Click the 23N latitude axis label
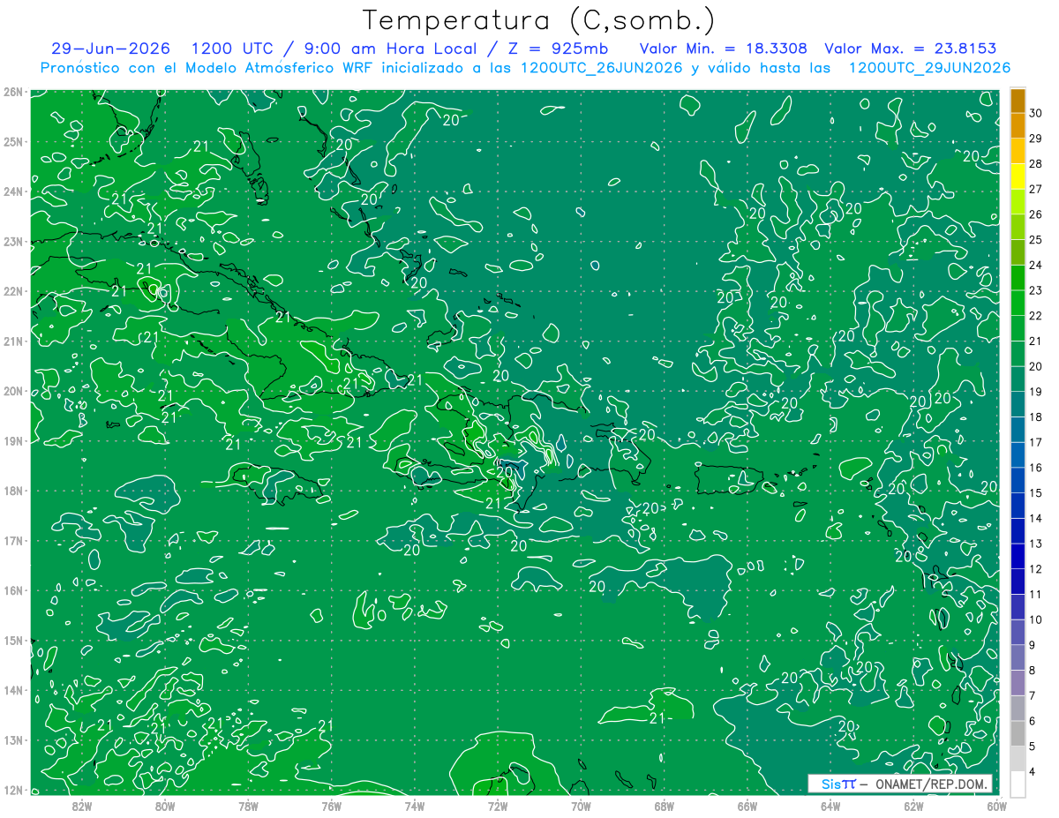 click(x=13, y=241)
